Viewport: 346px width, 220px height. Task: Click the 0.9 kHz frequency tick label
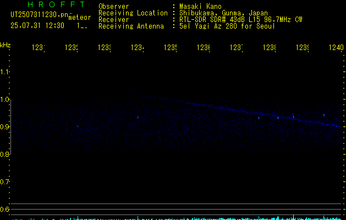pos(4,127)
